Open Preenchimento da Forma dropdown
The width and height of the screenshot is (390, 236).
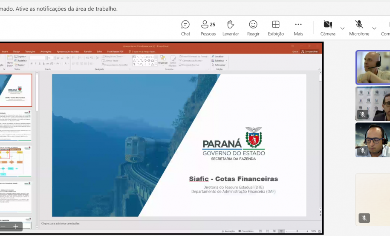pos(194,57)
